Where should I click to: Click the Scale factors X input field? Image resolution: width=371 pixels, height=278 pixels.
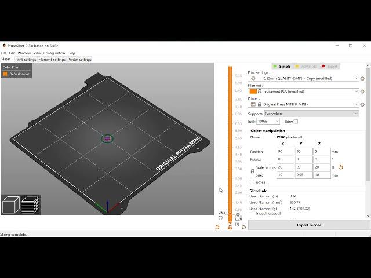click(x=285, y=167)
